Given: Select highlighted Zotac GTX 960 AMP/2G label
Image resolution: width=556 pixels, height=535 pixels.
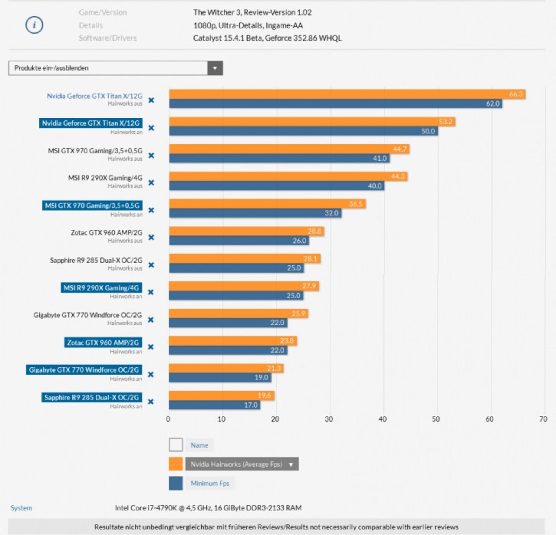Looking at the screenshot, I should 103,342.
